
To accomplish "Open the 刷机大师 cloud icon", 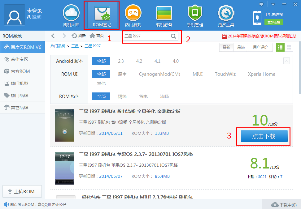I will tap(71, 13).
